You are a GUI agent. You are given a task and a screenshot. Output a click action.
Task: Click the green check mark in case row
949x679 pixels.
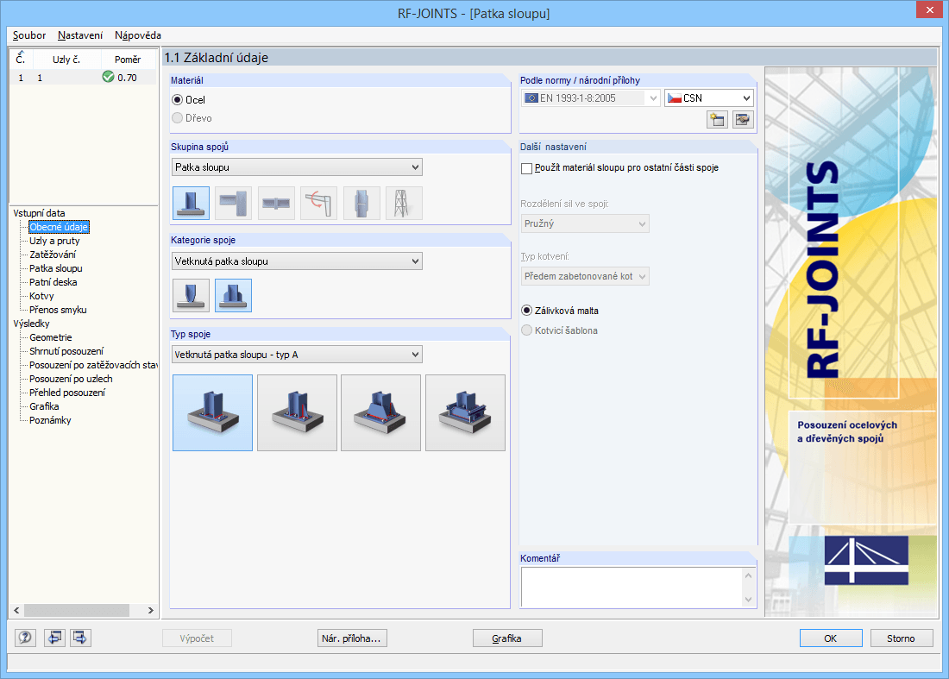[109, 77]
